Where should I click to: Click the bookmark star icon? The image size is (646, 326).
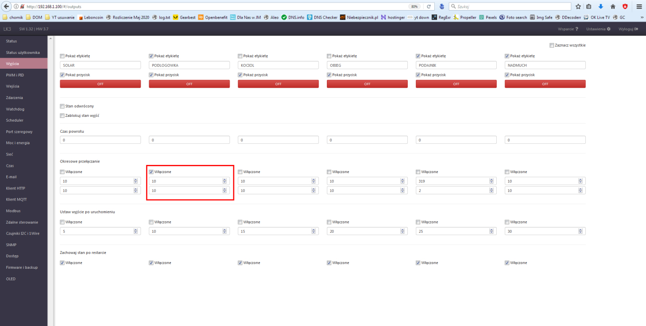click(x=578, y=7)
